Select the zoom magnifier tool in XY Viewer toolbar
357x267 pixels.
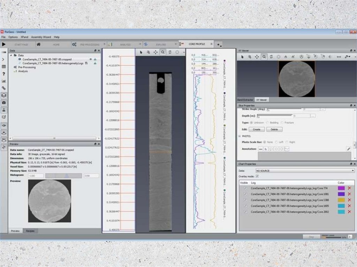(264, 56)
